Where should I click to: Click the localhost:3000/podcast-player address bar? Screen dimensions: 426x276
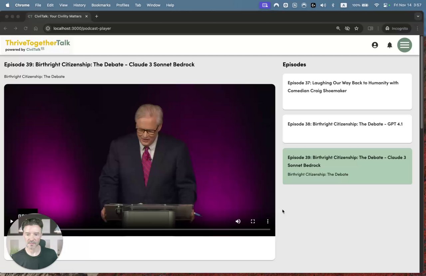82,28
